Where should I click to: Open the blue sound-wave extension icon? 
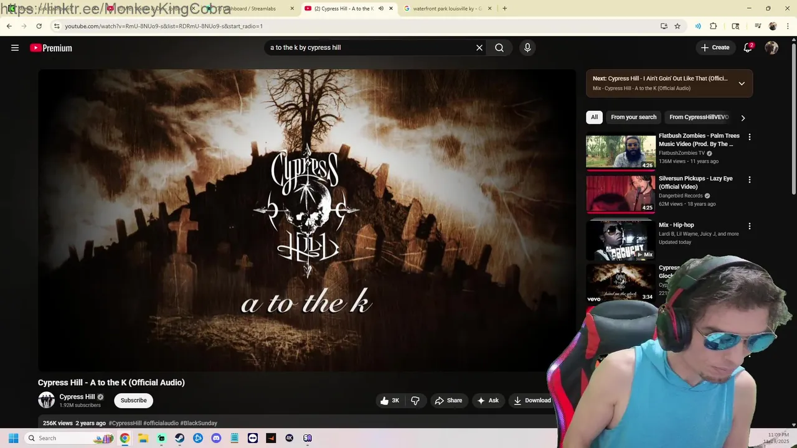(x=698, y=26)
